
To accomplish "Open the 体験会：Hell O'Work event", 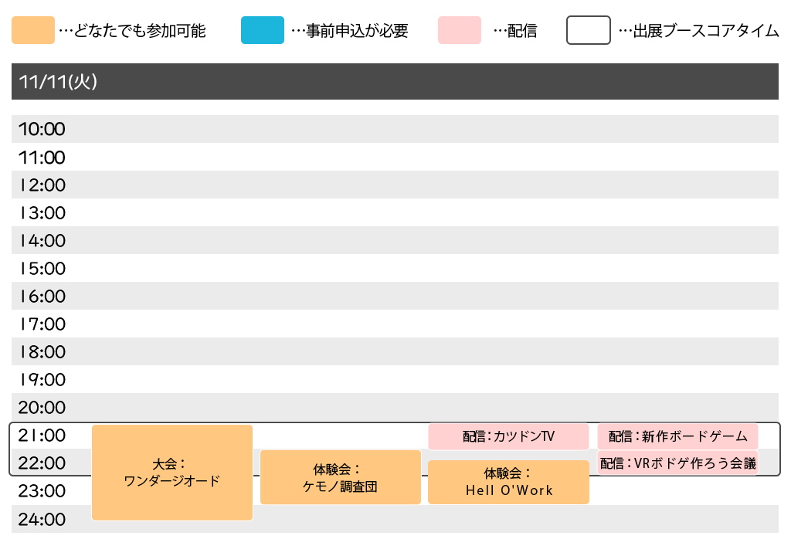I will tap(508, 482).
